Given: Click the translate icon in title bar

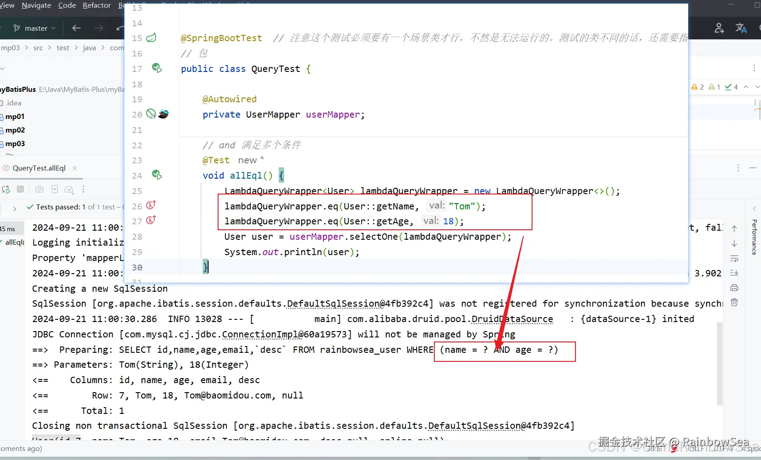Looking at the screenshot, I should (741, 28).
